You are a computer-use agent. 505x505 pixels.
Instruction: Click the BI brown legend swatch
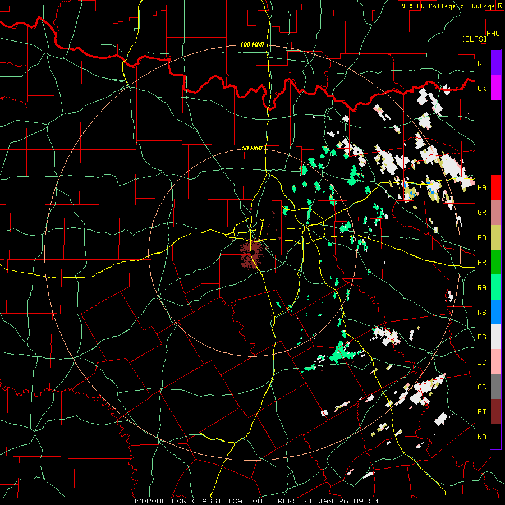[495, 412]
